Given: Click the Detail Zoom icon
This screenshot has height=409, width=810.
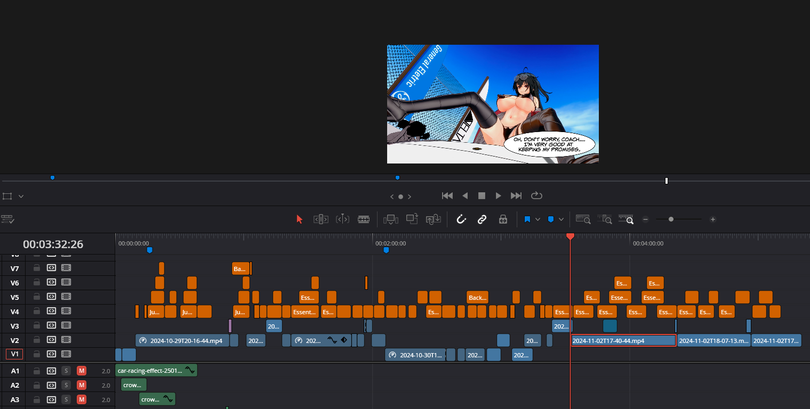Looking at the screenshot, I should tap(605, 219).
